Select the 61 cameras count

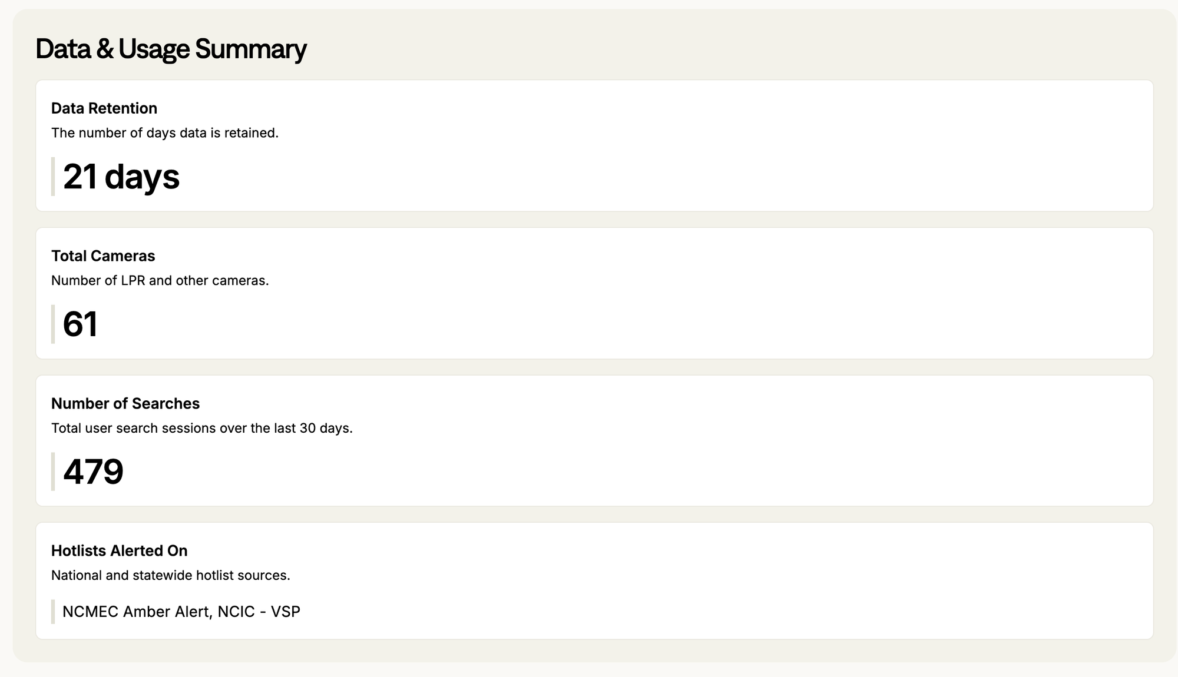(80, 324)
